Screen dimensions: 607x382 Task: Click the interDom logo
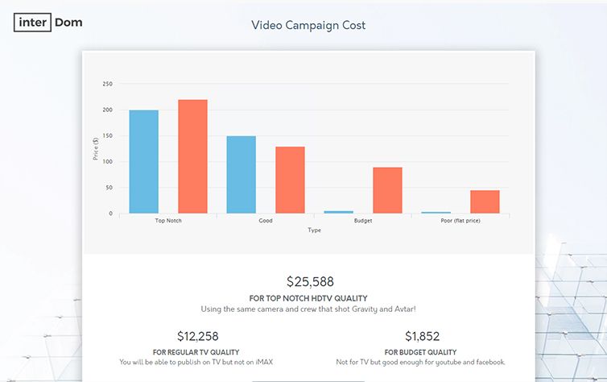(48, 23)
